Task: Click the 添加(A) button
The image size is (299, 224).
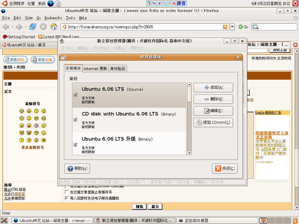Action: click(x=213, y=87)
